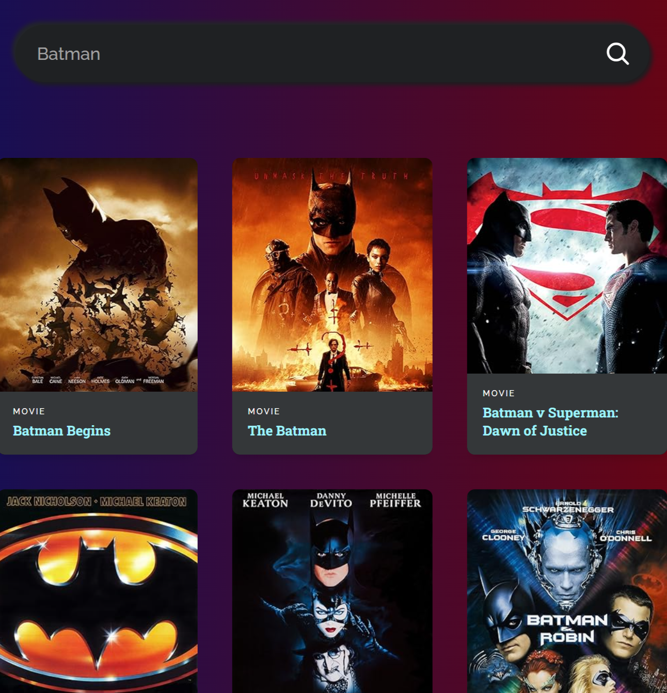Screen dimensions: 667x693
Task: Open the Batman Begins poster
Action: coord(99,275)
